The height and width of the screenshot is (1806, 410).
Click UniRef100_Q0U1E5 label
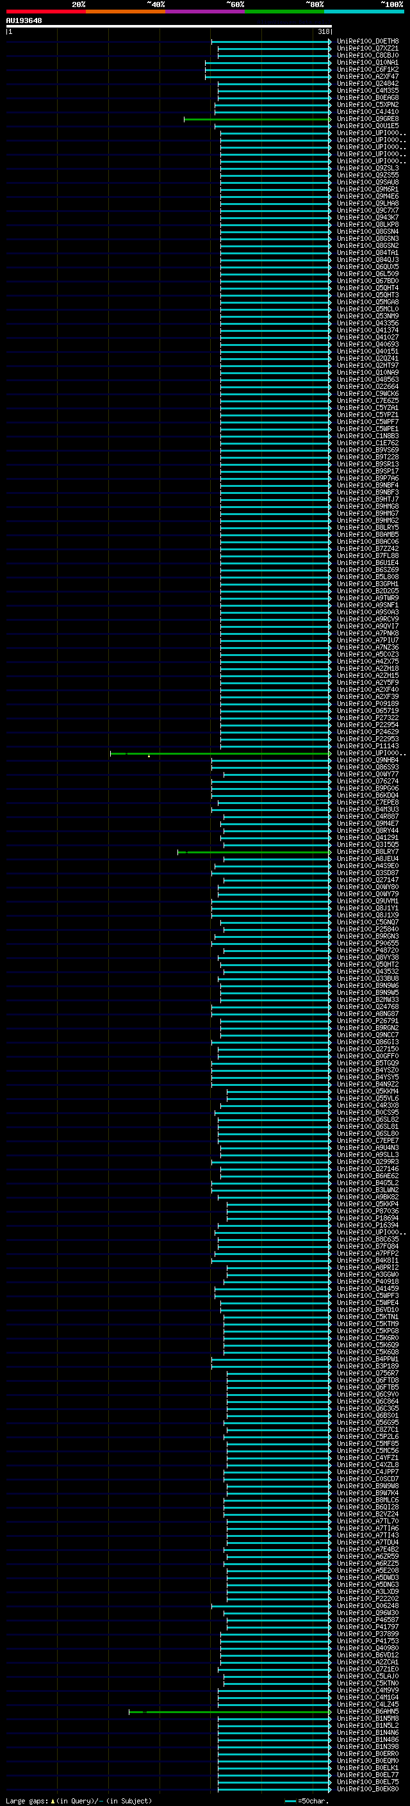[368, 126]
